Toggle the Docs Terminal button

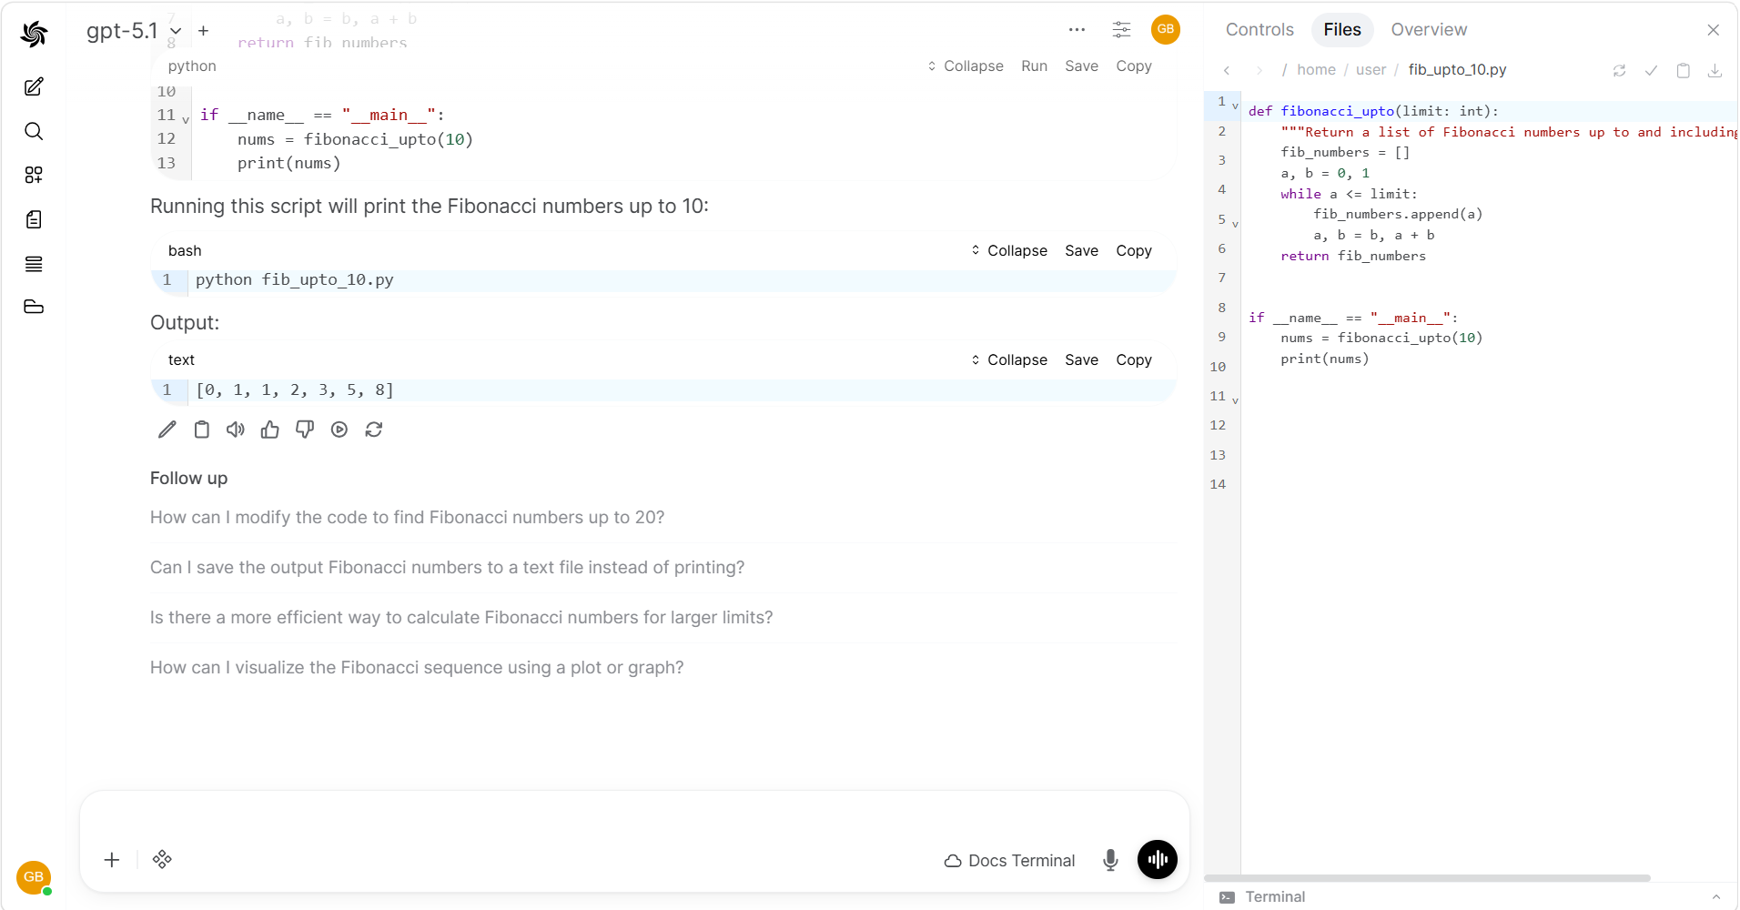[1009, 861]
